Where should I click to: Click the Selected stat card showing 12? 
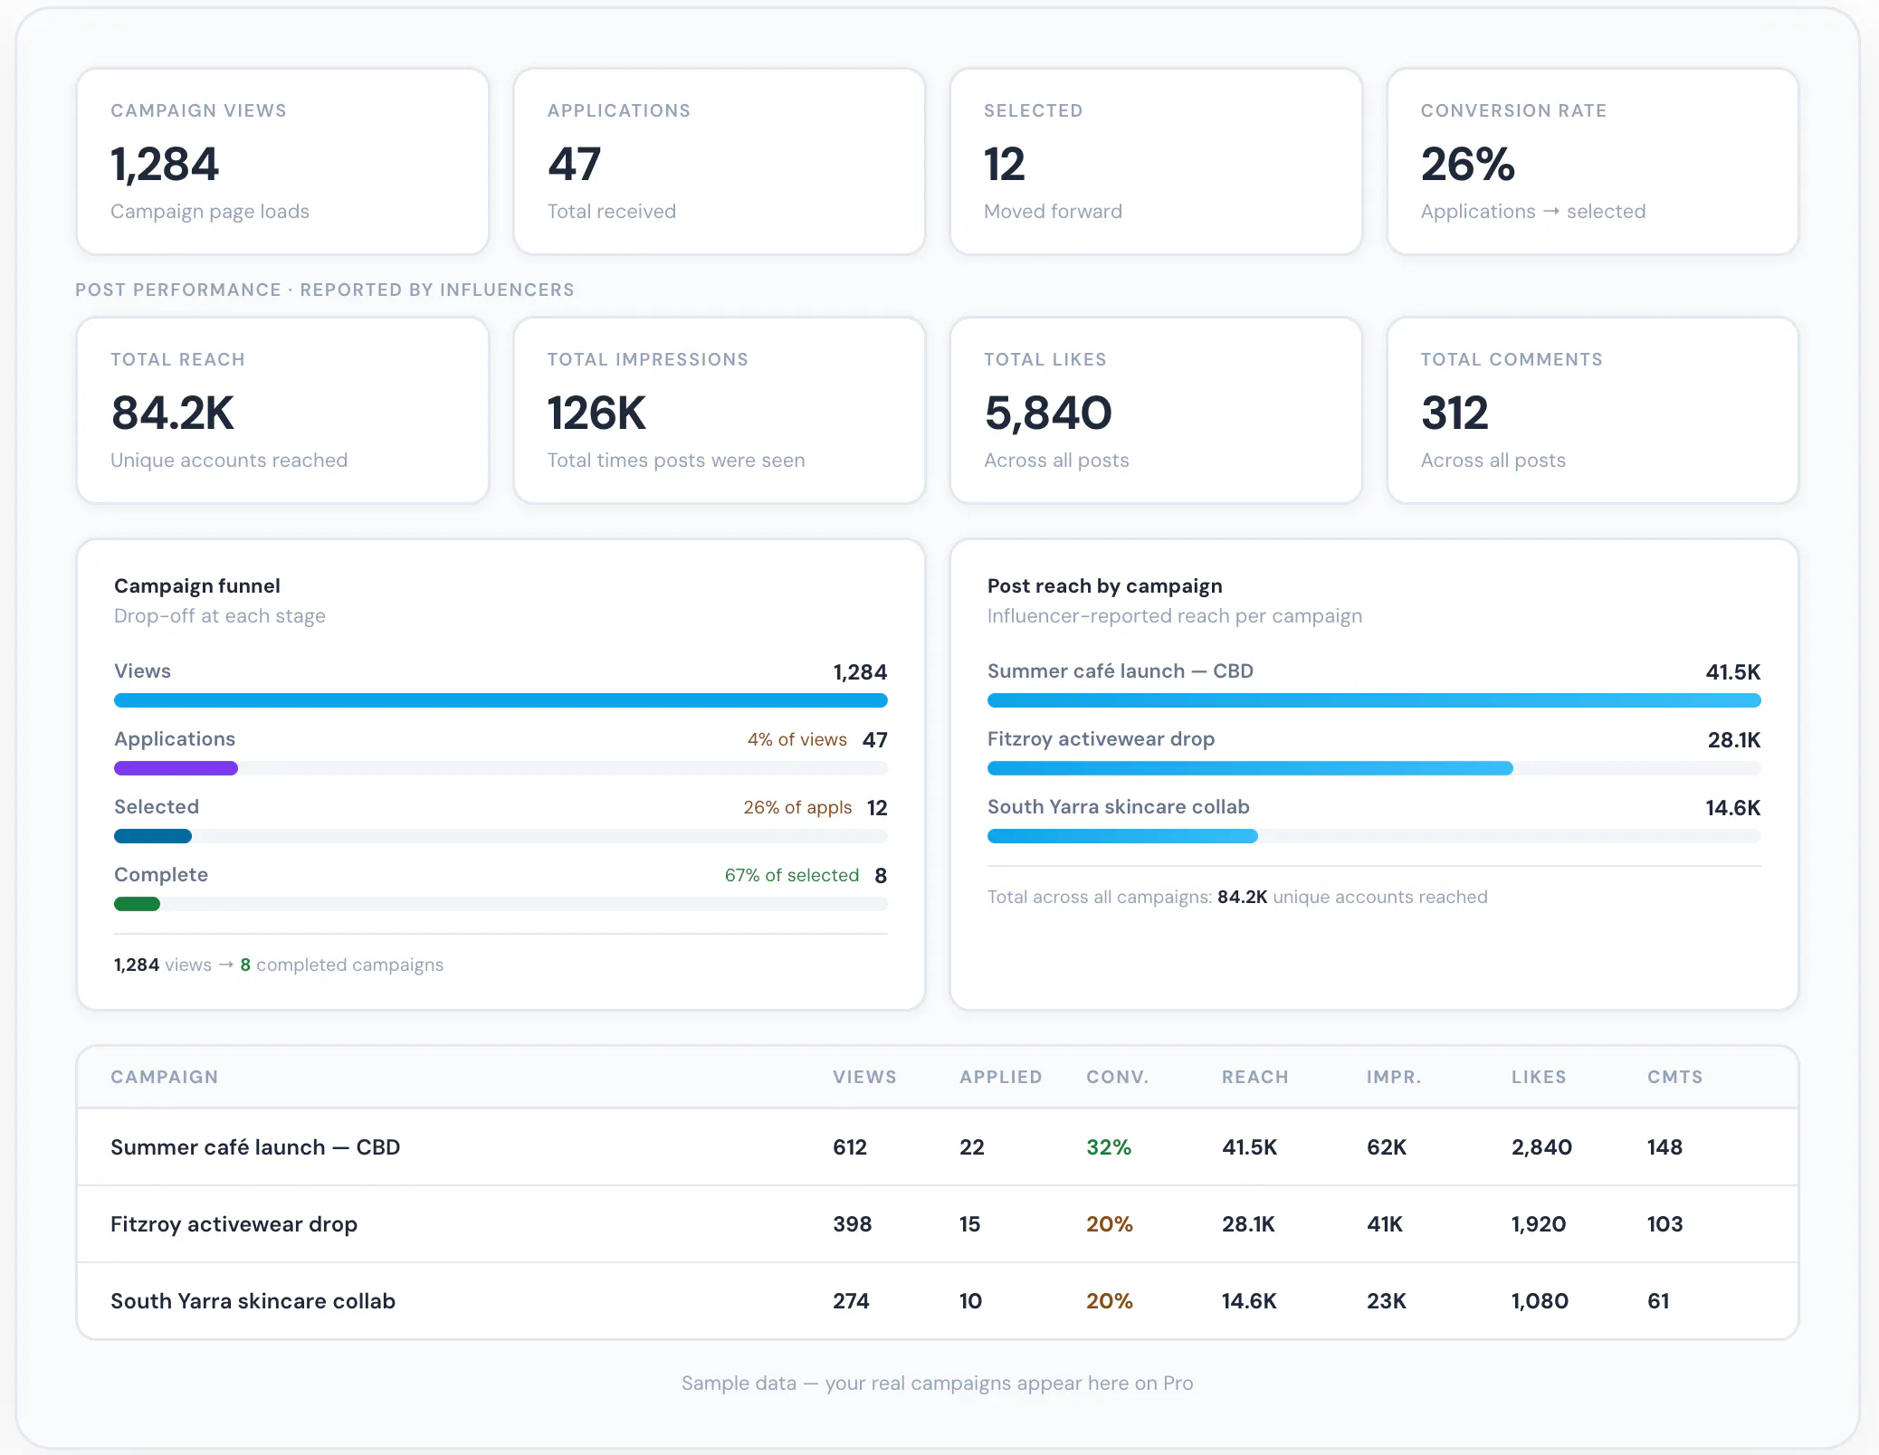point(1156,162)
